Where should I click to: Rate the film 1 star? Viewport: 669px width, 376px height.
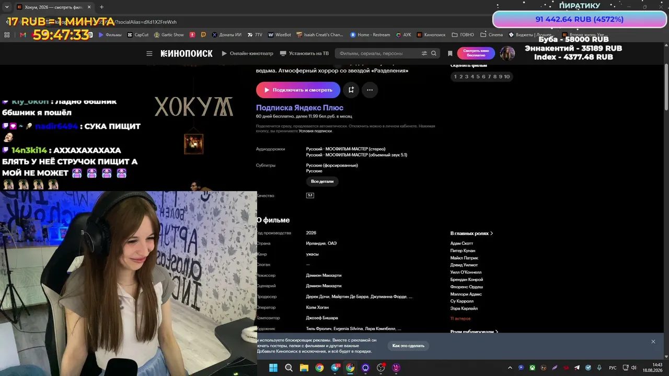pyautogui.click(x=455, y=77)
